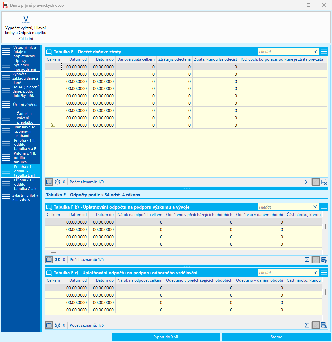Click sum icon in Tabulka E footer
This screenshot has width=332, height=342.
(307, 182)
